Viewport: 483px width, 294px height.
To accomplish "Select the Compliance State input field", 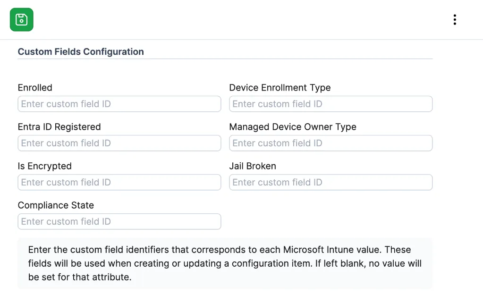I will coord(119,222).
